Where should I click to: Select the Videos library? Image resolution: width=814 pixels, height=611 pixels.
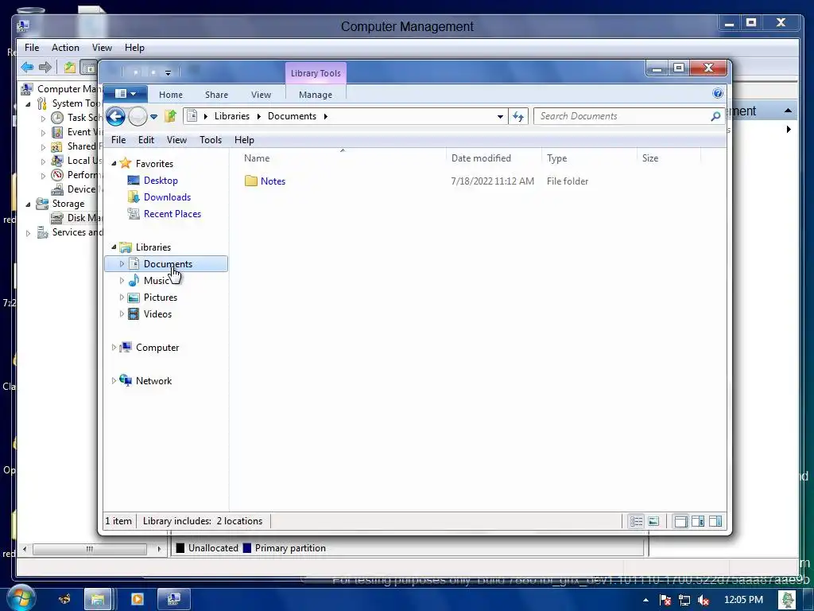click(158, 313)
